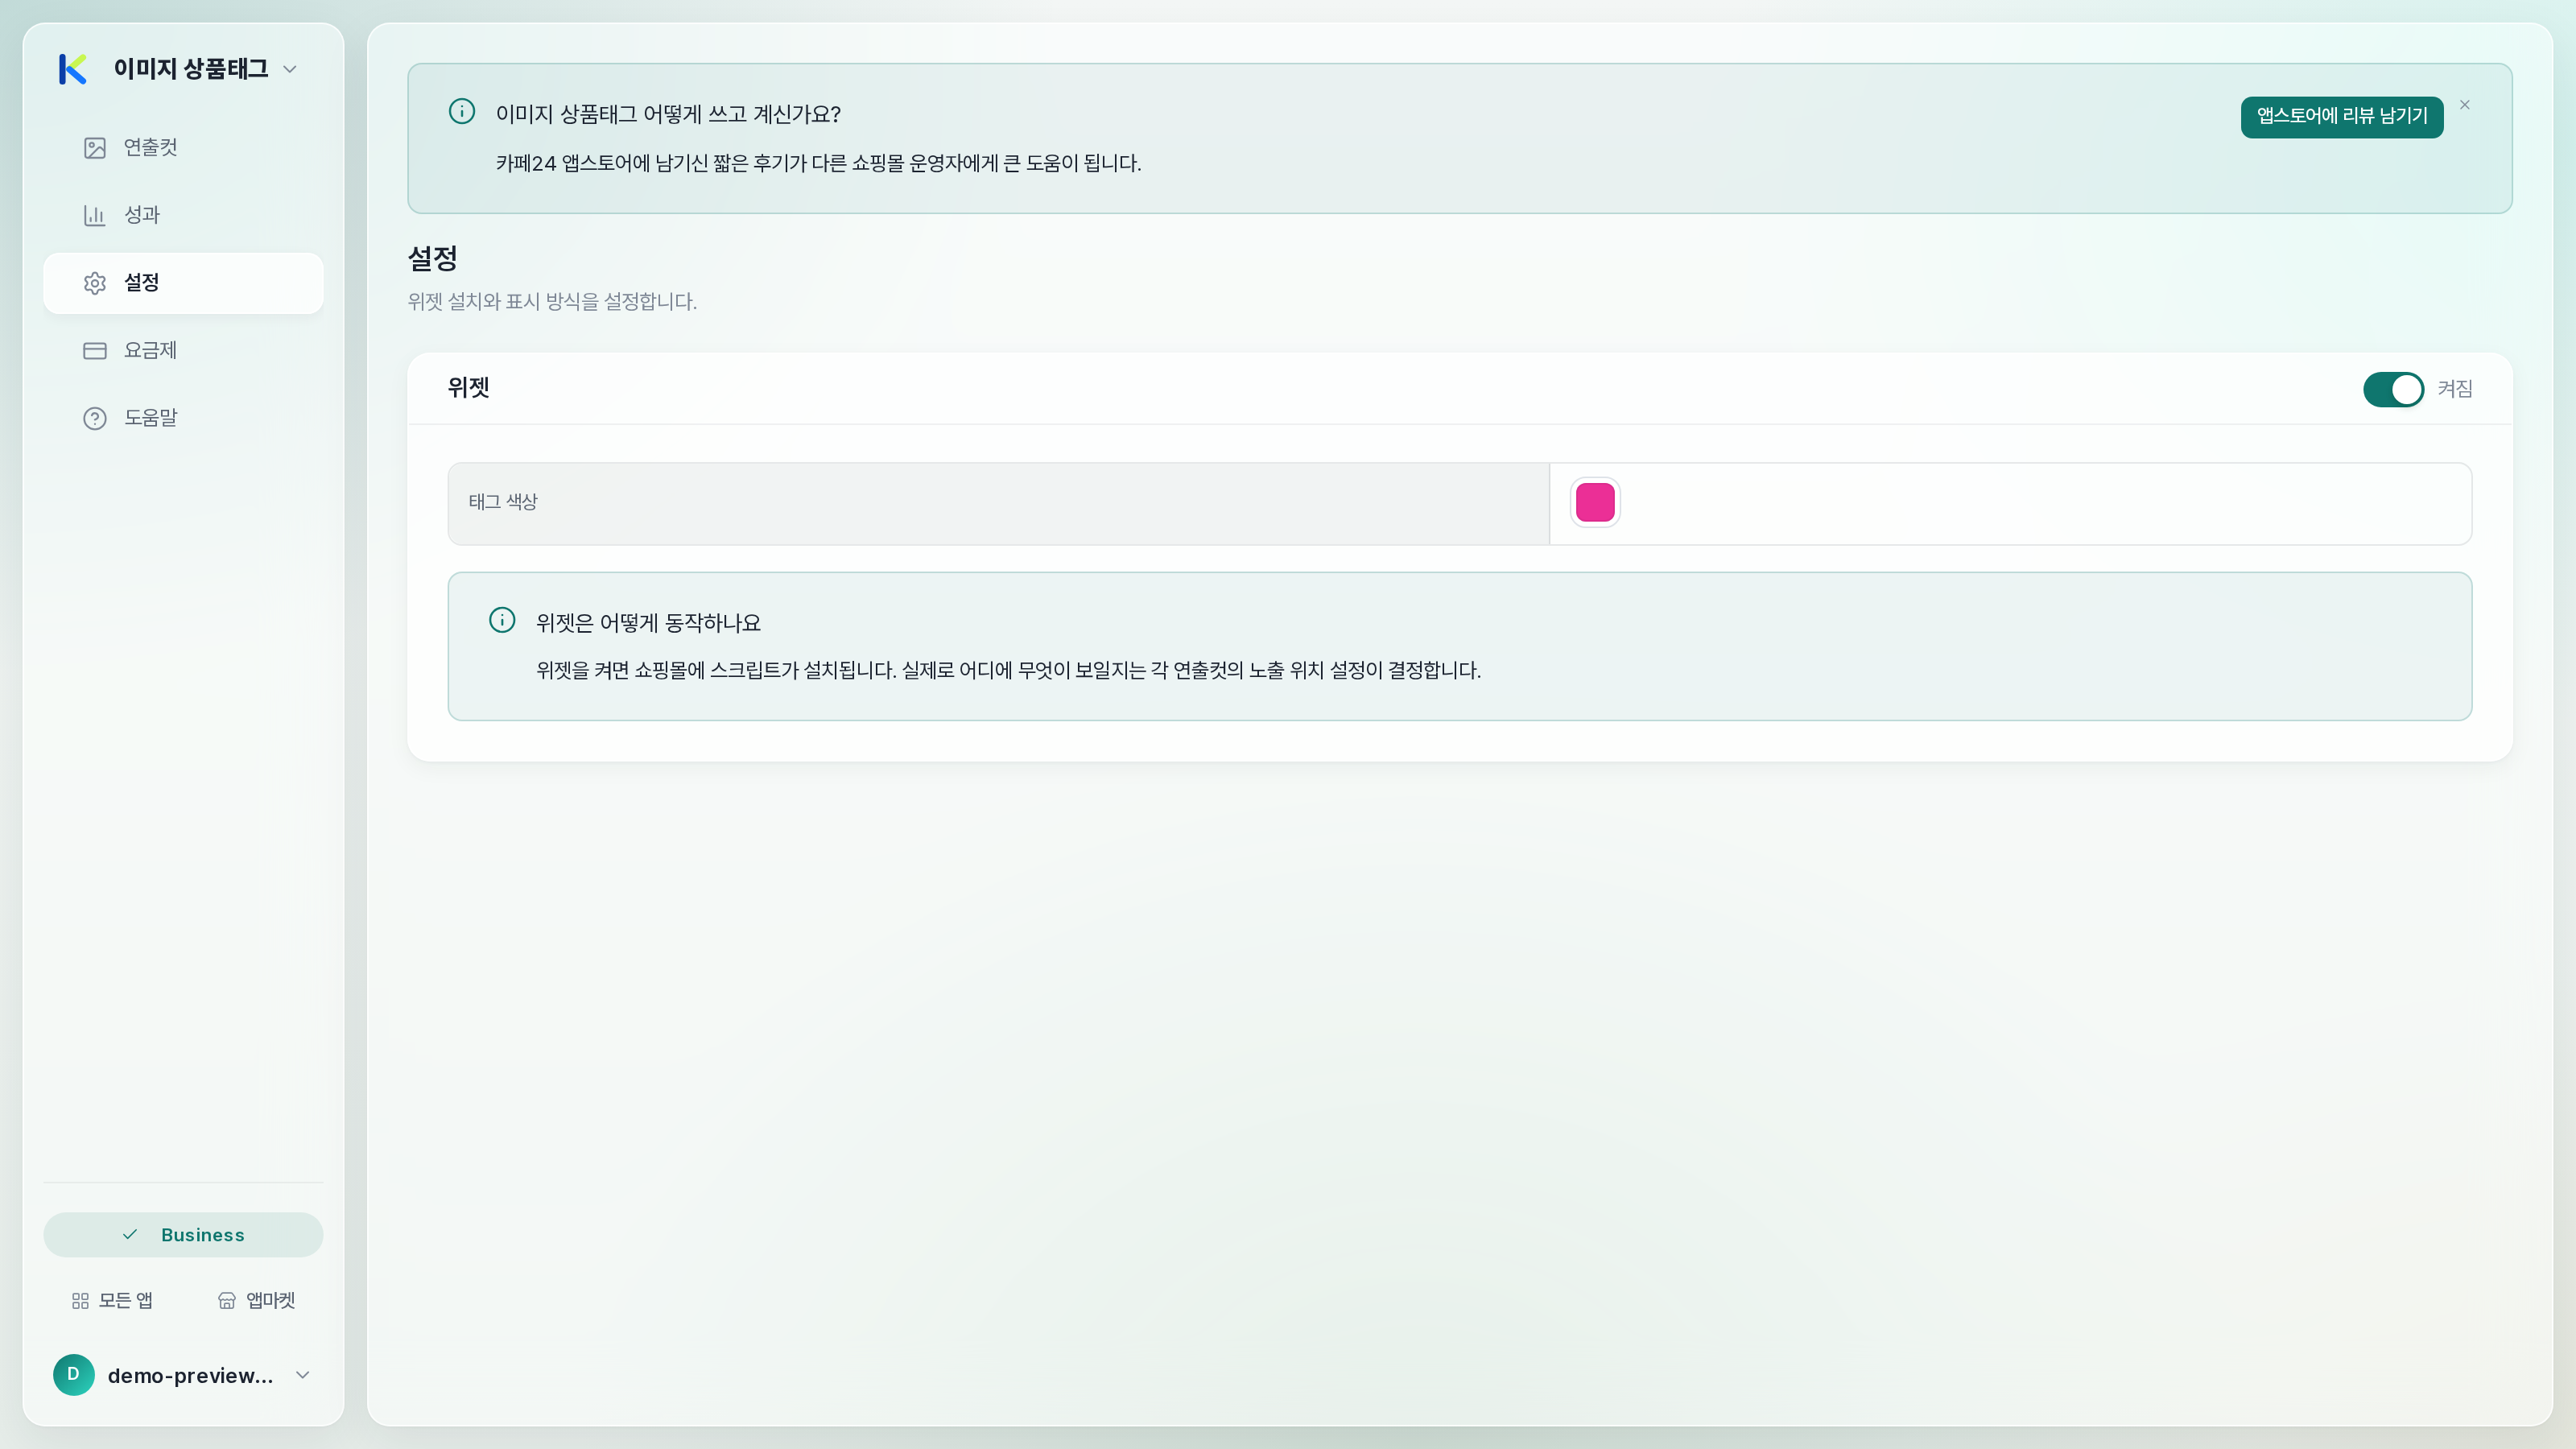Click the D avatar for demo-preview account

tap(74, 1375)
